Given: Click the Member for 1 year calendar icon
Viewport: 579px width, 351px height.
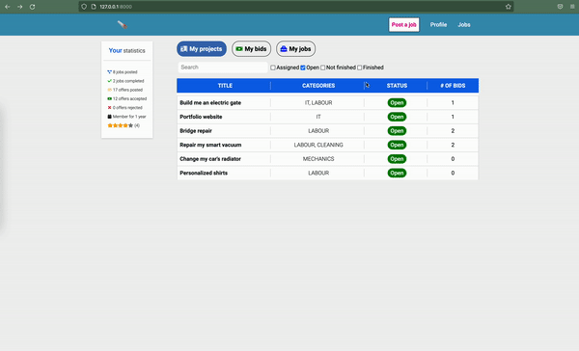Looking at the screenshot, I should [x=109, y=117].
